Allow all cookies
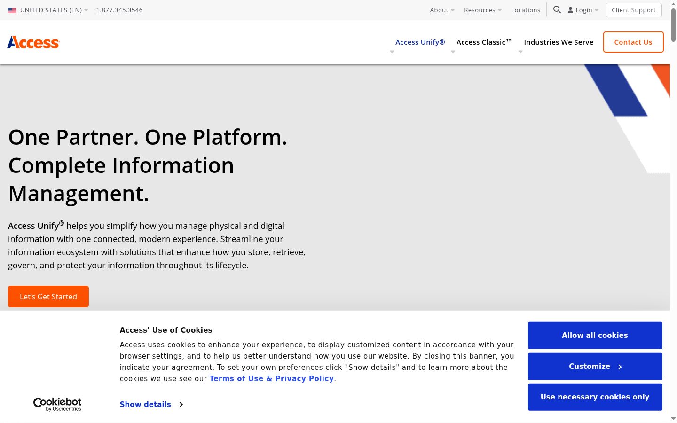This screenshot has width=677, height=423. coord(595,335)
